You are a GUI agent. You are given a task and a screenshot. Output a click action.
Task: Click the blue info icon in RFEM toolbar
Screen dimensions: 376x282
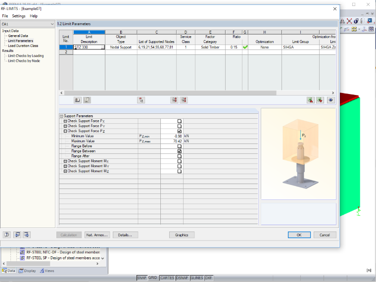(x=356, y=21)
